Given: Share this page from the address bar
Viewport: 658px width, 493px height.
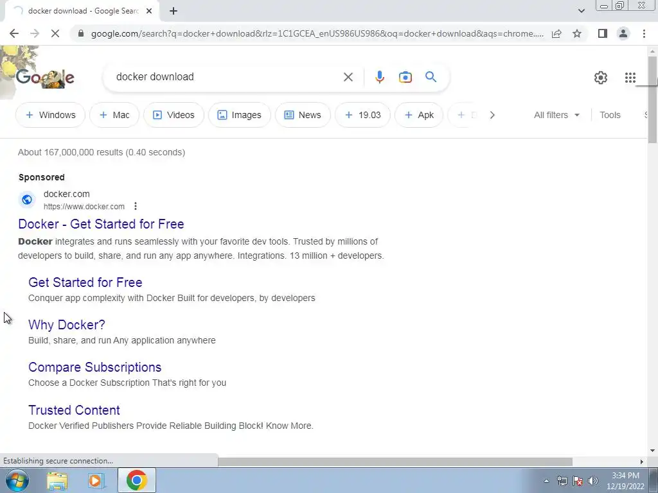Looking at the screenshot, I should [556, 33].
